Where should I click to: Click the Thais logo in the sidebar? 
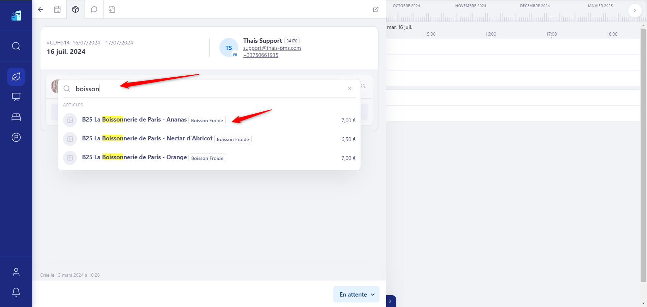pyautogui.click(x=16, y=15)
